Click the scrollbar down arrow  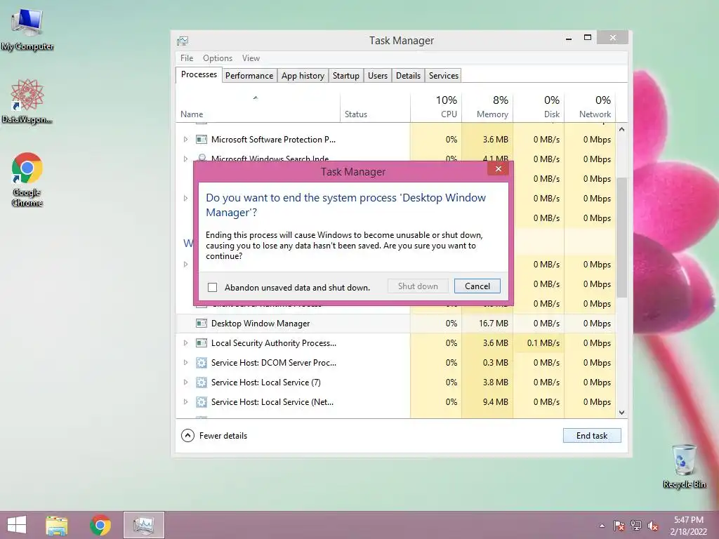click(x=622, y=413)
